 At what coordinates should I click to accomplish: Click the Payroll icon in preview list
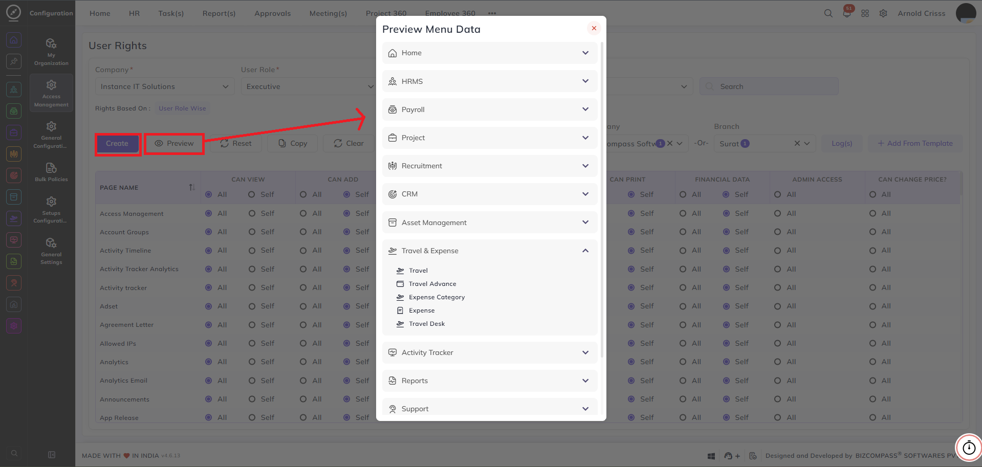pos(392,109)
